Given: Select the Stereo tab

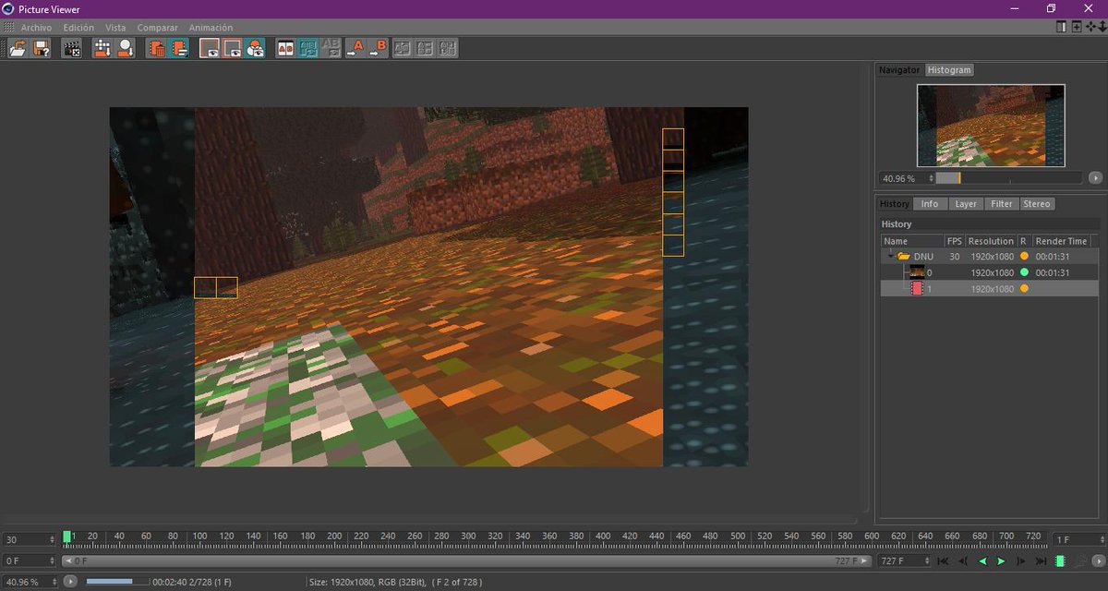Looking at the screenshot, I should [1037, 204].
